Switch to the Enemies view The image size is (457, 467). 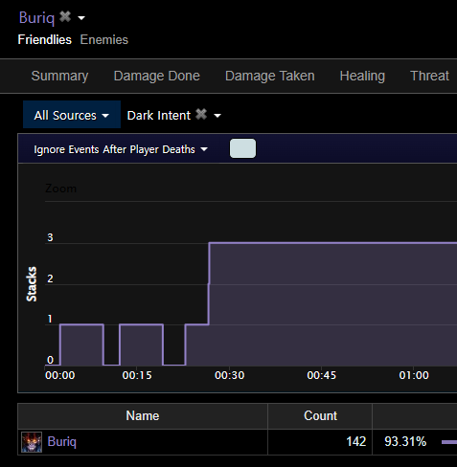pyautogui.click(x=104, y=40)
